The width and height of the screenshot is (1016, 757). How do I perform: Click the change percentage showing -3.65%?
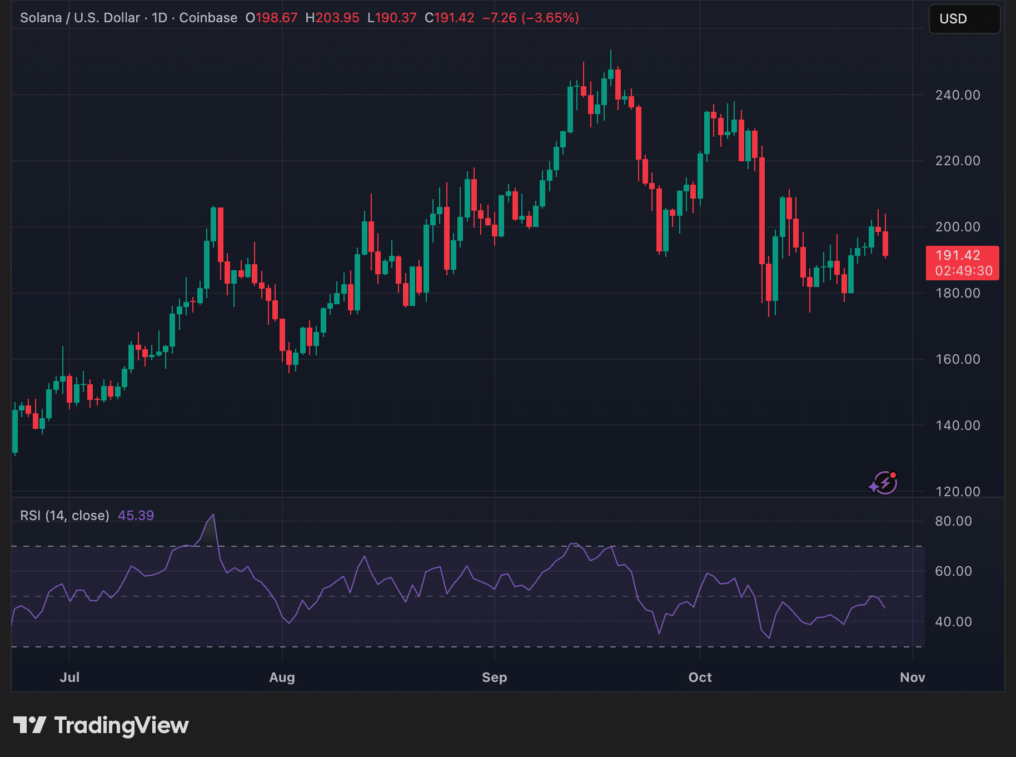(551, 18)
